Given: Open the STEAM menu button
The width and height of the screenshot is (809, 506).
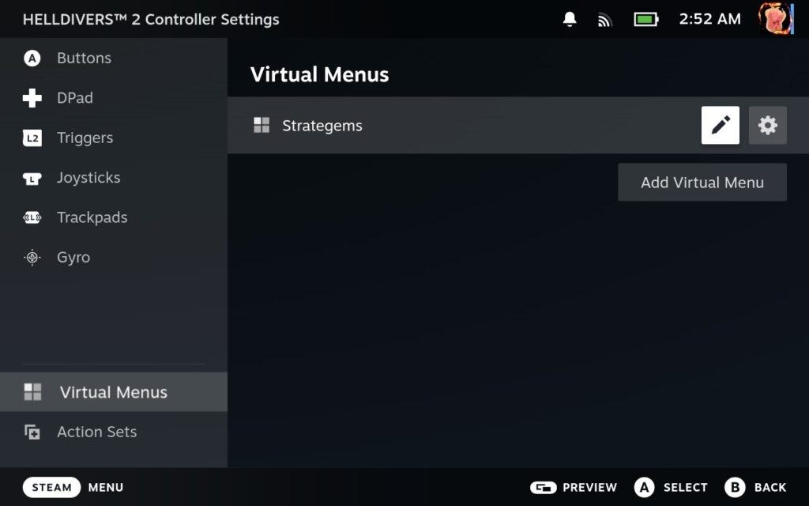Looking at the screenshot, I should [x=51, y=487].
